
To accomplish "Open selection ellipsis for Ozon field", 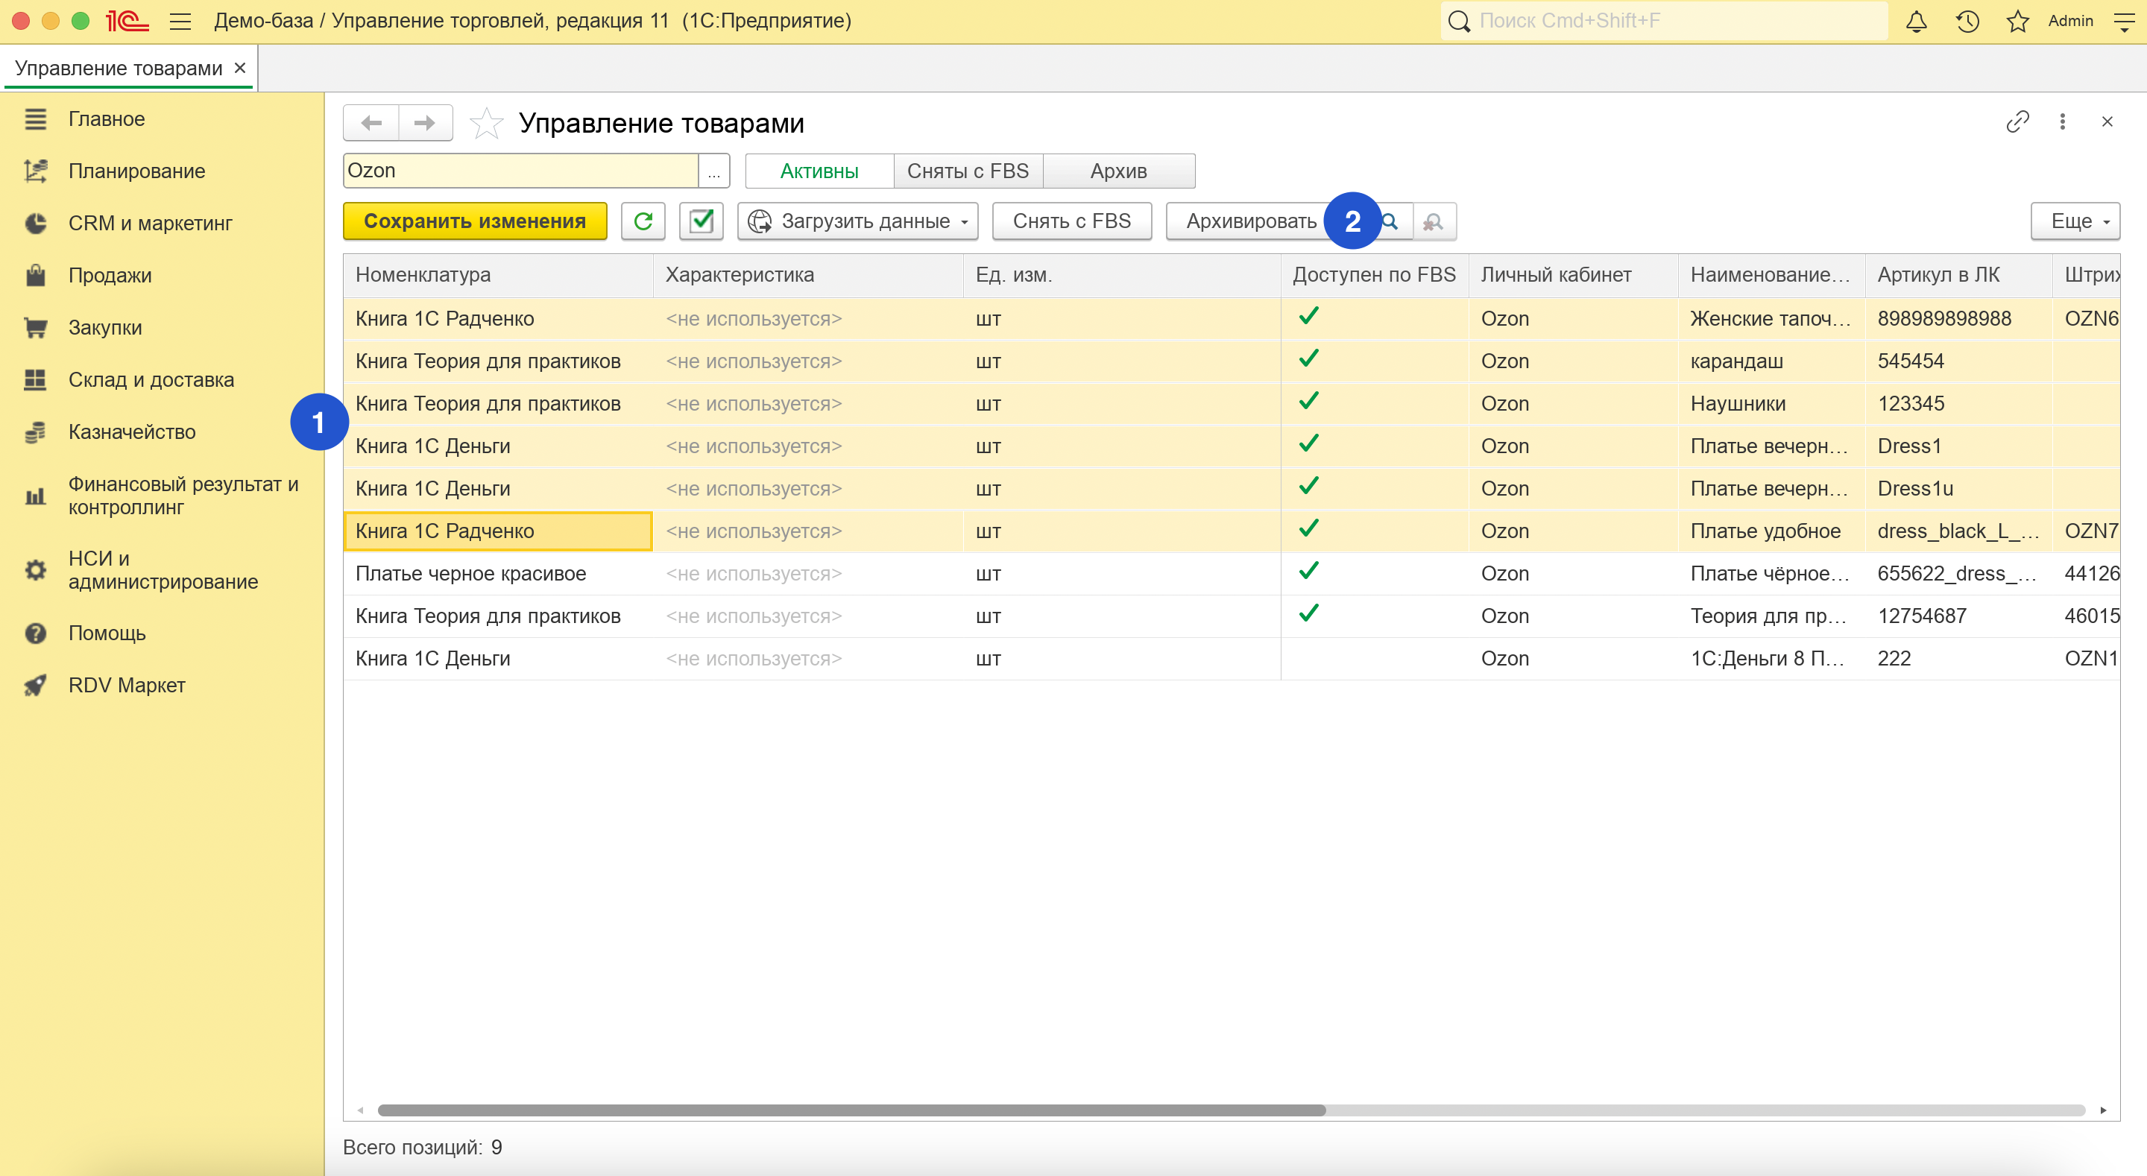I will pos(713,171).
